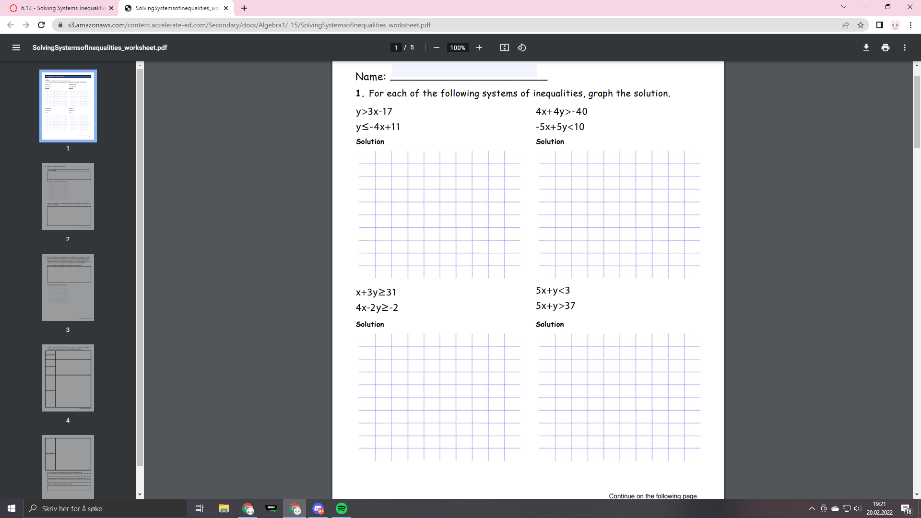Click the browser back button
Image resolution: width=921 pixels, height=518 pixels.
[11, 25]
